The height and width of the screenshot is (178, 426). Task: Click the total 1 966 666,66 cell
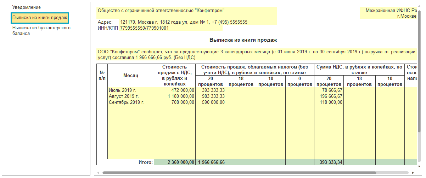(211, 162)
